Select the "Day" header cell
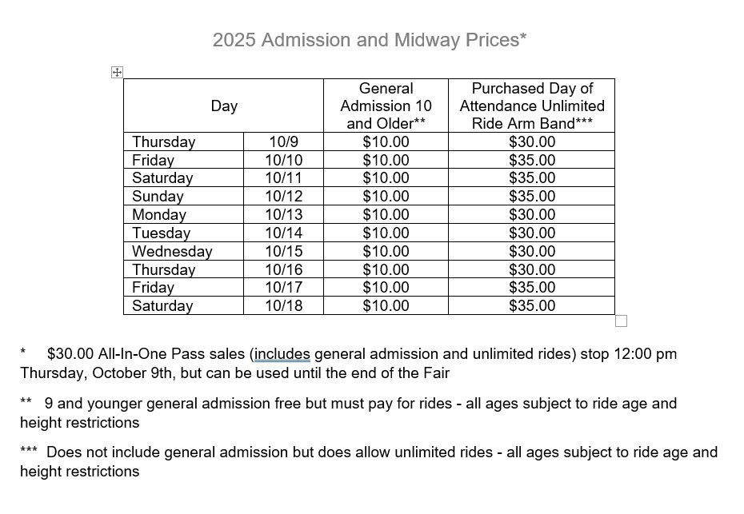The height and width of the screenshot is (514, 744). click(x=224, y=106)
